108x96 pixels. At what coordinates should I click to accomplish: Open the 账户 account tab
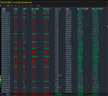[31, 6]
